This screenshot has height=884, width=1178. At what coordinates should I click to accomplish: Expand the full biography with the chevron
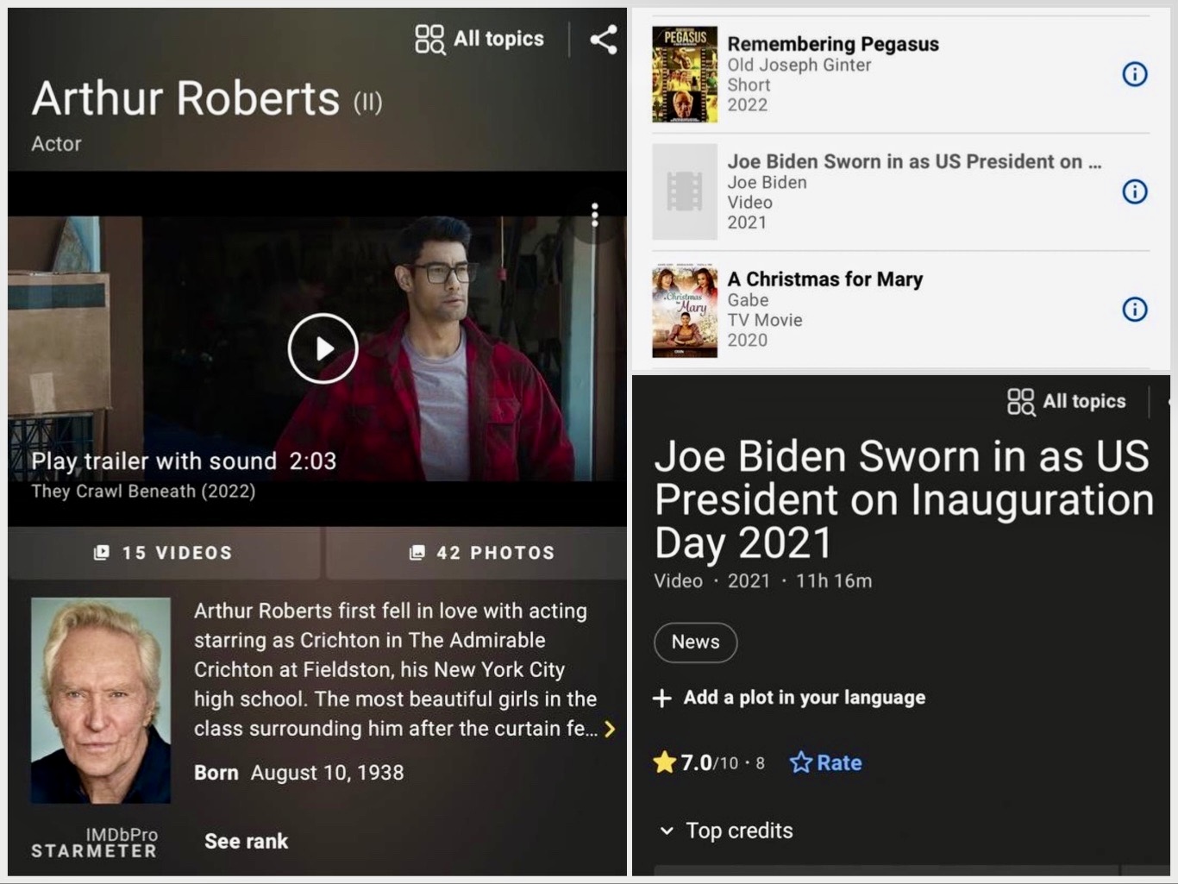pos(610,730)
